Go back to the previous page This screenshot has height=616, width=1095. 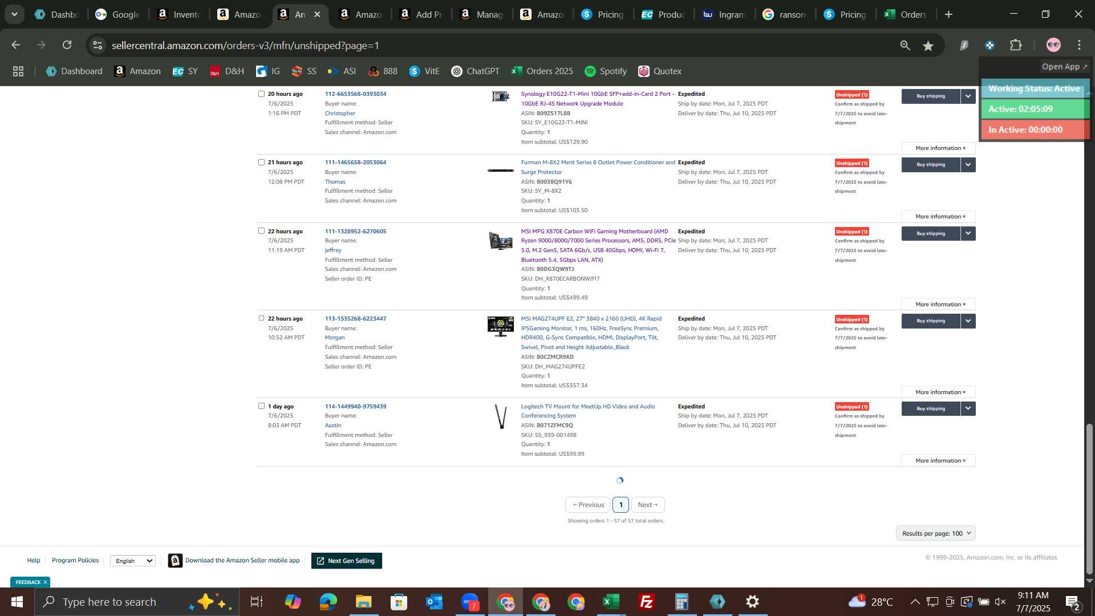(16, 45)
